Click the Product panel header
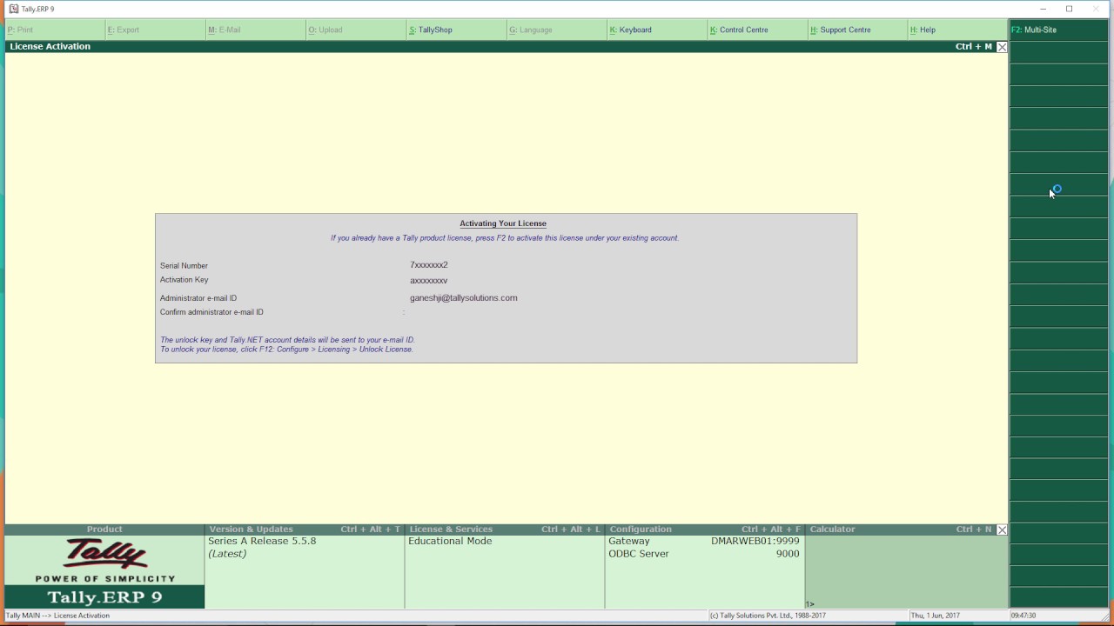Screen dimensions: 1114x626 (104, 529)
